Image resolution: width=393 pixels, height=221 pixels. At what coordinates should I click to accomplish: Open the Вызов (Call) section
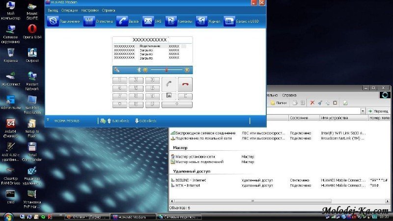122,21
